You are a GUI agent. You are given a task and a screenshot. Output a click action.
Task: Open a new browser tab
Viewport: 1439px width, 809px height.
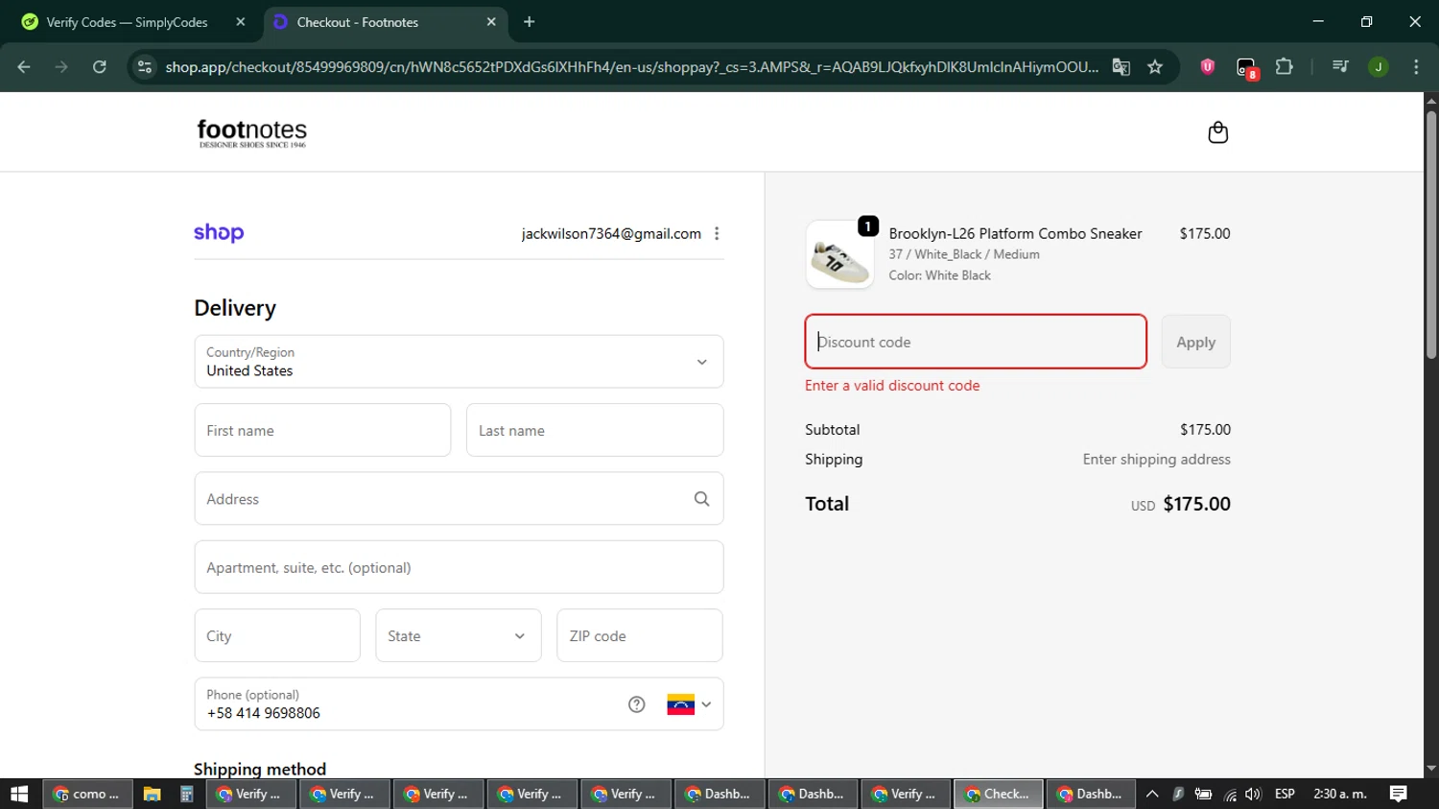click(x=529, y=22)
